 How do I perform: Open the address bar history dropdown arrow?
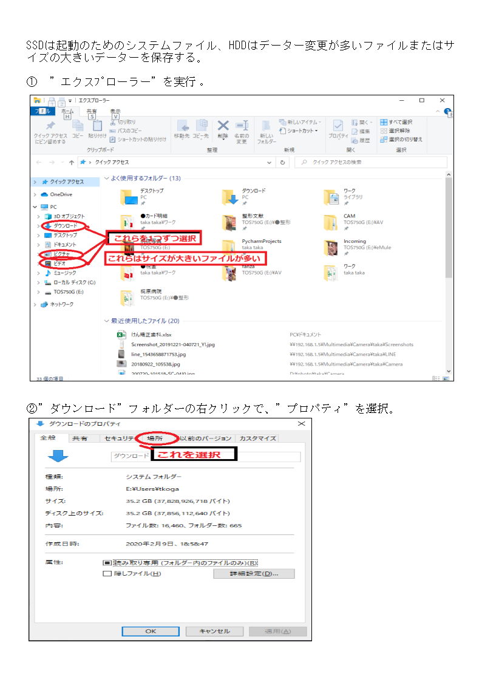pyautogui.click(x=269, y=162)
